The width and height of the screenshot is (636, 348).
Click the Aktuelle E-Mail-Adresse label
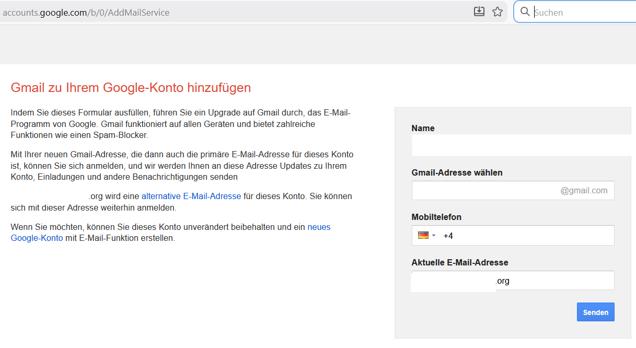tap(459, 262)
